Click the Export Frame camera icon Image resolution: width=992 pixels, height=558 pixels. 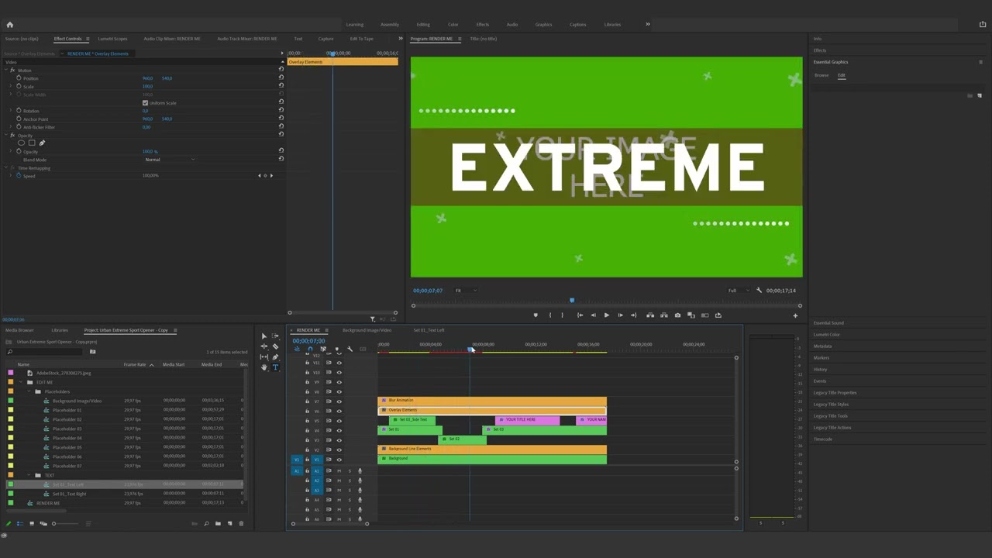(677, 315)
